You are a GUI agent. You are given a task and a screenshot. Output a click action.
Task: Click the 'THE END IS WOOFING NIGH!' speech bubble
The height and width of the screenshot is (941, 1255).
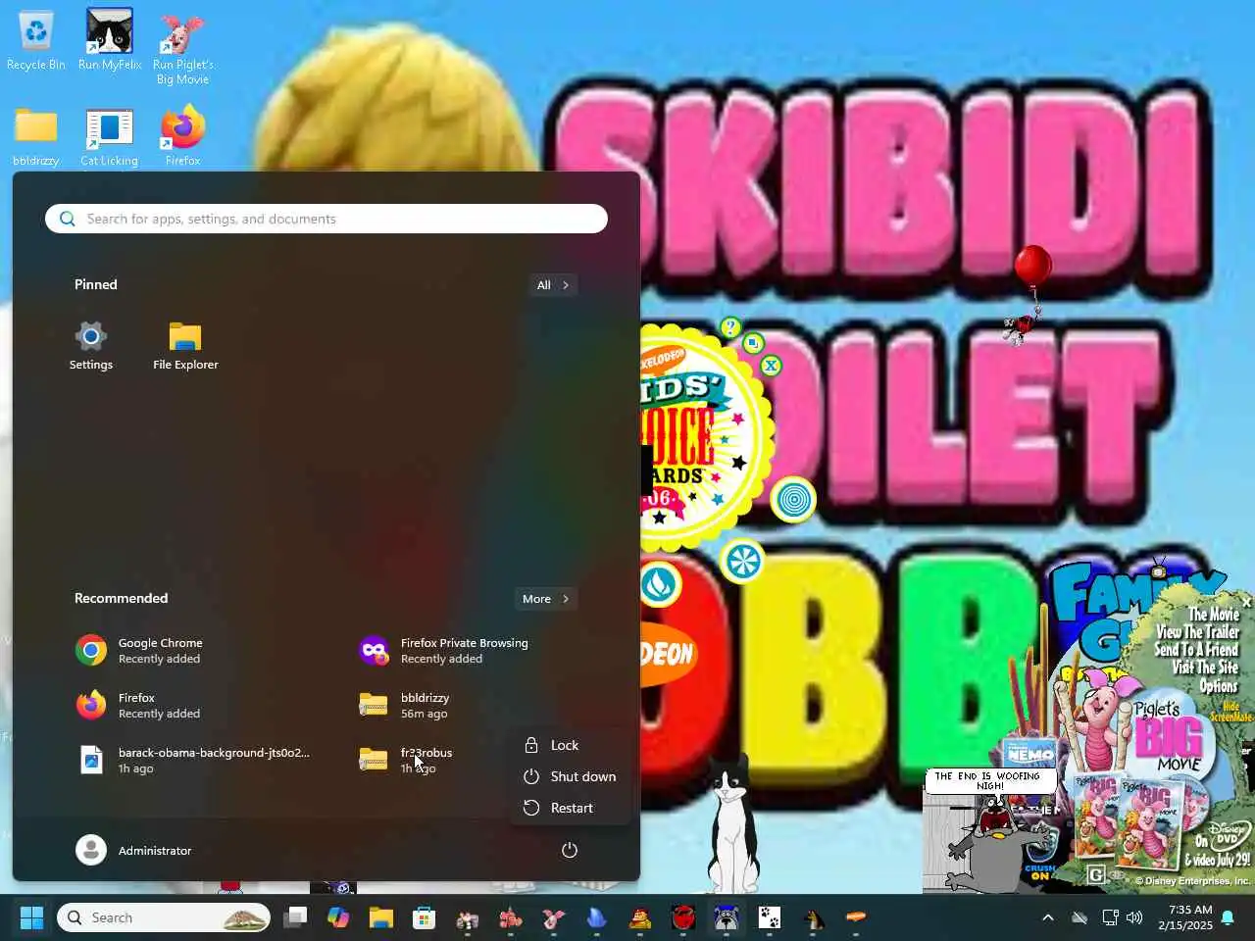(990, 780)
